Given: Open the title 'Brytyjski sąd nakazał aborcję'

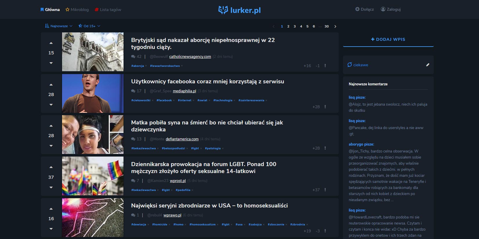Looking at the screenshot, I should click(x=203, y=43).
